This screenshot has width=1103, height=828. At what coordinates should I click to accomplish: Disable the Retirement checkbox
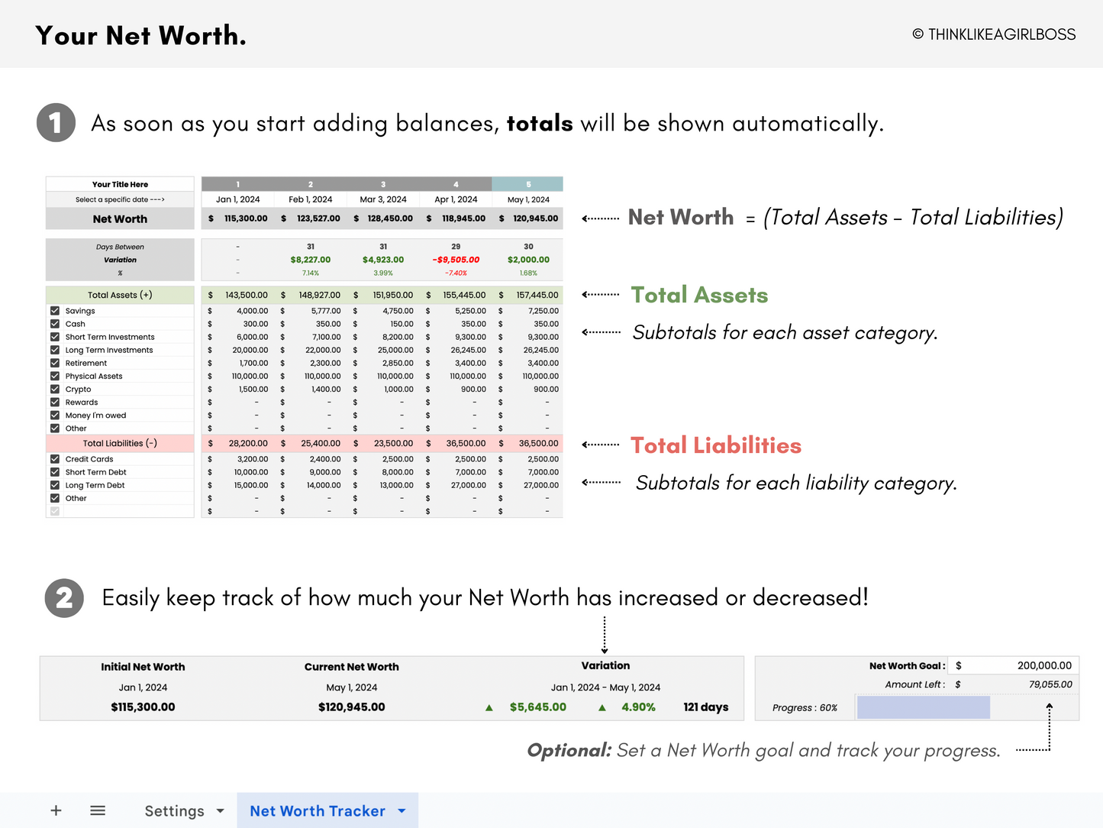(54, 362)
